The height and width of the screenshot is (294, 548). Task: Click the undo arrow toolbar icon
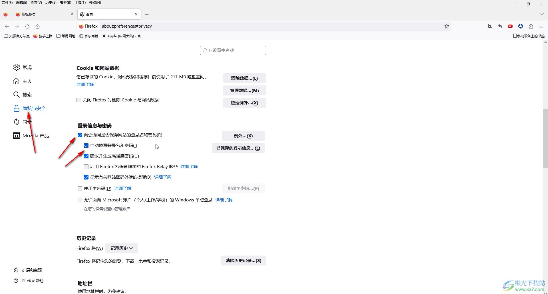point(500,26)
